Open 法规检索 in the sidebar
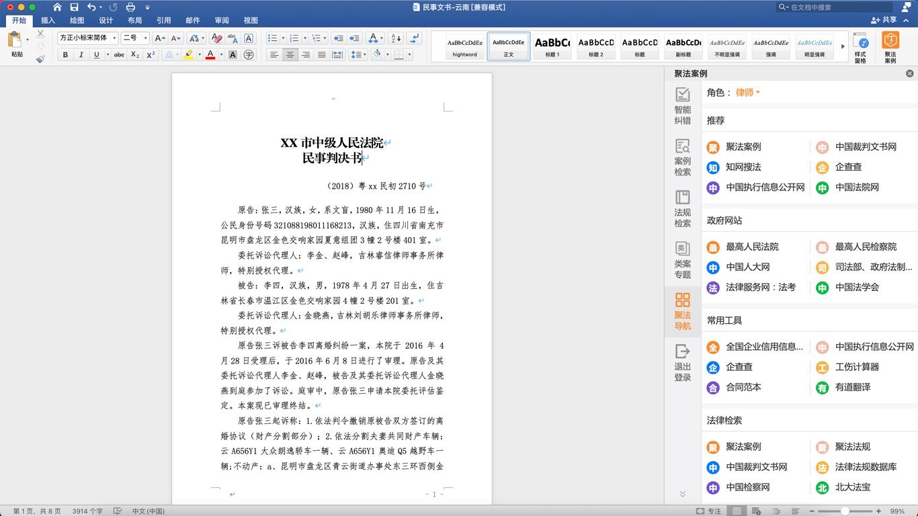 (683, 208)
